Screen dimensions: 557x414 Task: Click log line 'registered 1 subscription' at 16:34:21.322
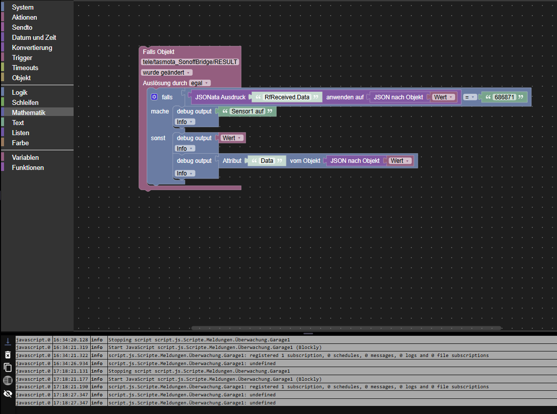[286, 356]
